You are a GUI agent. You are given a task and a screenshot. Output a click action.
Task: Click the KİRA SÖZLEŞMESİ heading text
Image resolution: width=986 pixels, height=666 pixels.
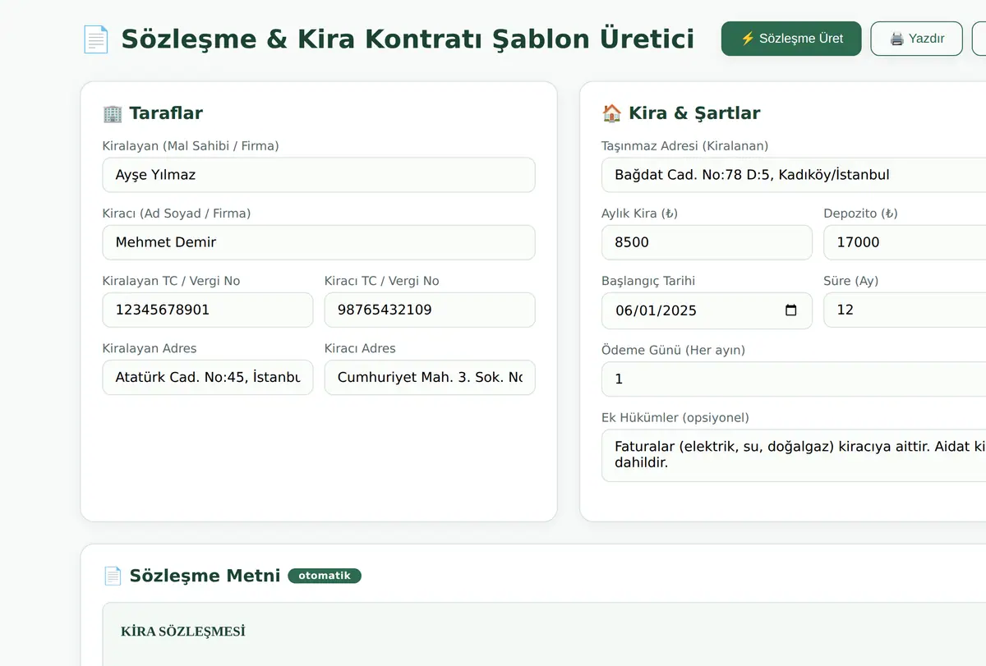pyautogui.click(x=183, y=632)
